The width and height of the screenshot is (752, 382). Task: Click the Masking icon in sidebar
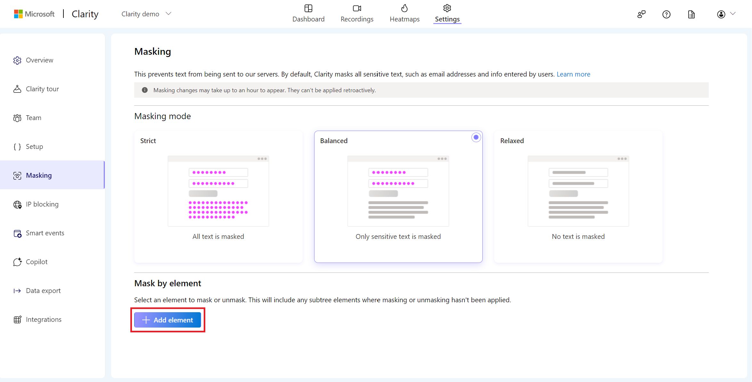click(17, 175)
